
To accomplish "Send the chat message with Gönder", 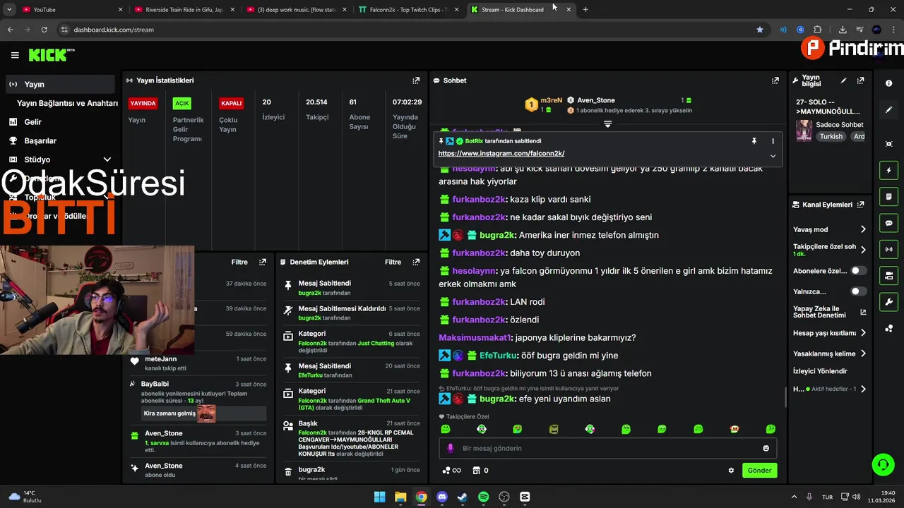I will (x=759, y=471).
